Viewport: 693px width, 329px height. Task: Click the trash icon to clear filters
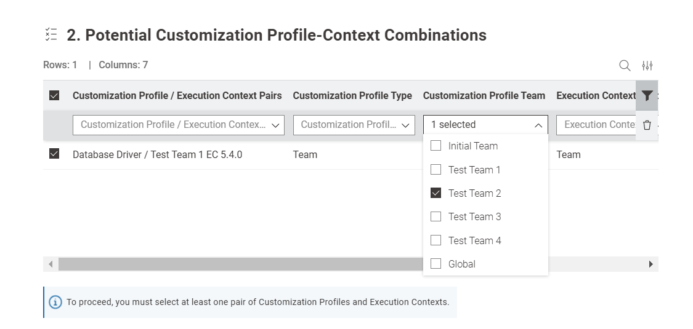tap(647, 125)
